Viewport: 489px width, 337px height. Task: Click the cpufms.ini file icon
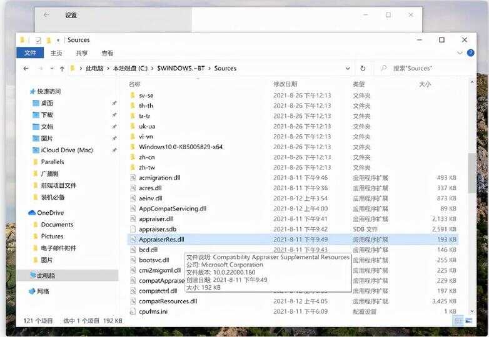[x=133, y=311]
